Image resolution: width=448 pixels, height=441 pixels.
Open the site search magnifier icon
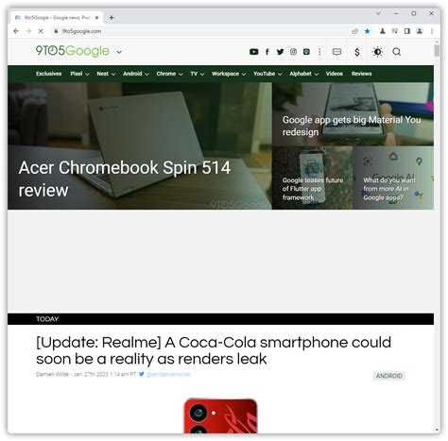(x=397, y=52)
